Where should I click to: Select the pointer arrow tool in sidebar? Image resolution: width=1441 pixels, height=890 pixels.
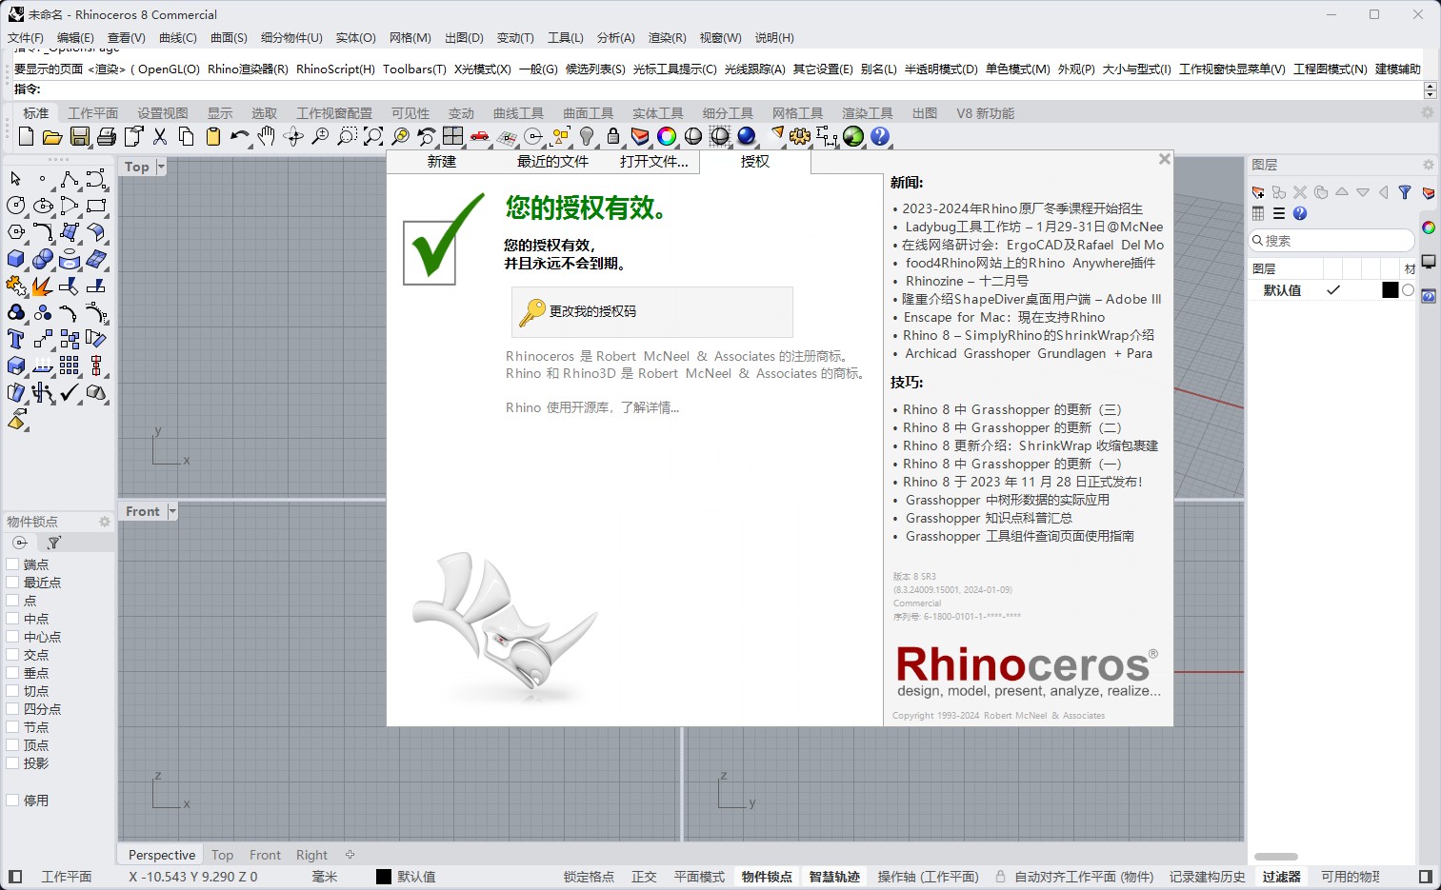(15, 179)
